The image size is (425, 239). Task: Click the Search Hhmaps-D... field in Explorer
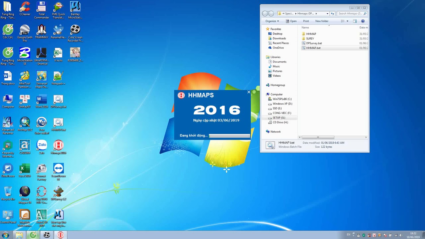(x=352, y=14)
